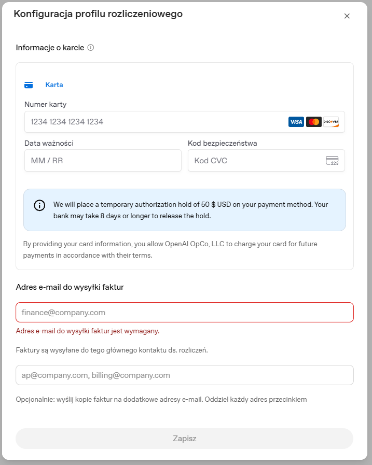372x465 pixels.
Task: Focus the Data ważności MM / RR field
Action: click(103, 160)
